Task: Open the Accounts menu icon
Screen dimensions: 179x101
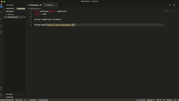Action: click(1, 88)
